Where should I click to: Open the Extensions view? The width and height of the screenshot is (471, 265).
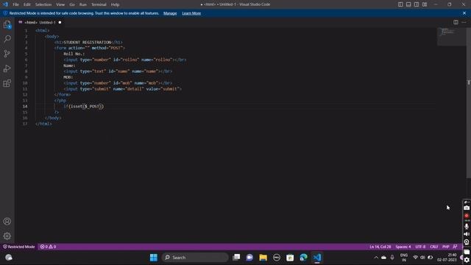(7, 83)
